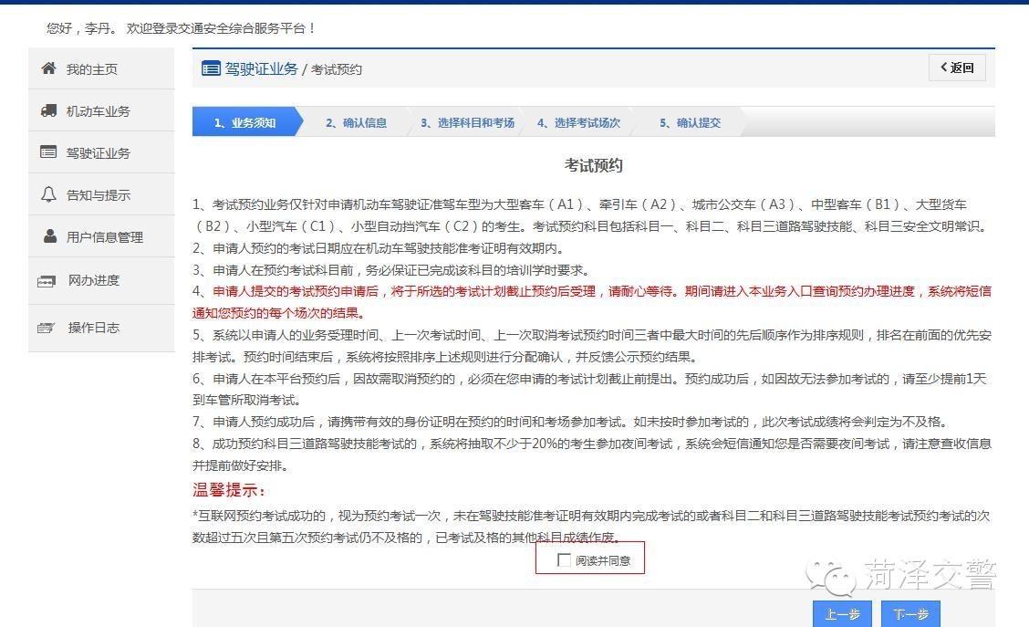1029x627 pixels.
Task: Switch to step 2 确认信息 tab
Action: (357, 122)
